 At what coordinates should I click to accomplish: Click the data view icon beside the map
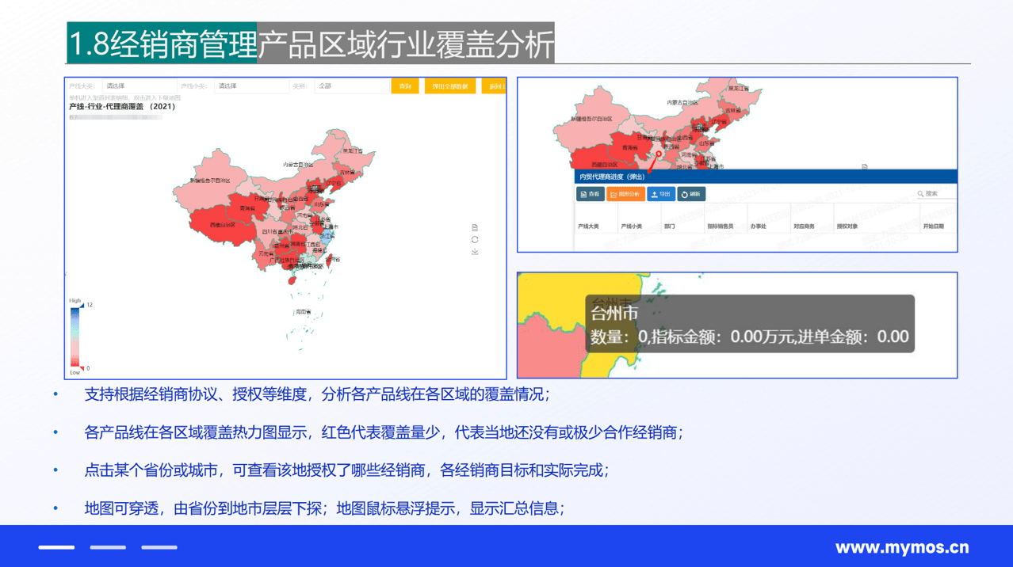coord(475,228)
